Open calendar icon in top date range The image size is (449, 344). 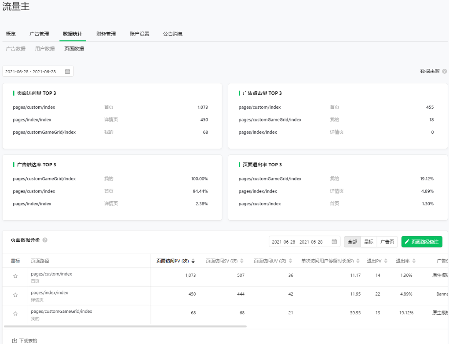coord(67,72)
